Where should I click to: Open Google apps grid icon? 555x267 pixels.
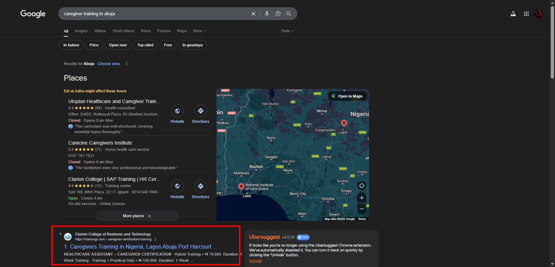526,14
